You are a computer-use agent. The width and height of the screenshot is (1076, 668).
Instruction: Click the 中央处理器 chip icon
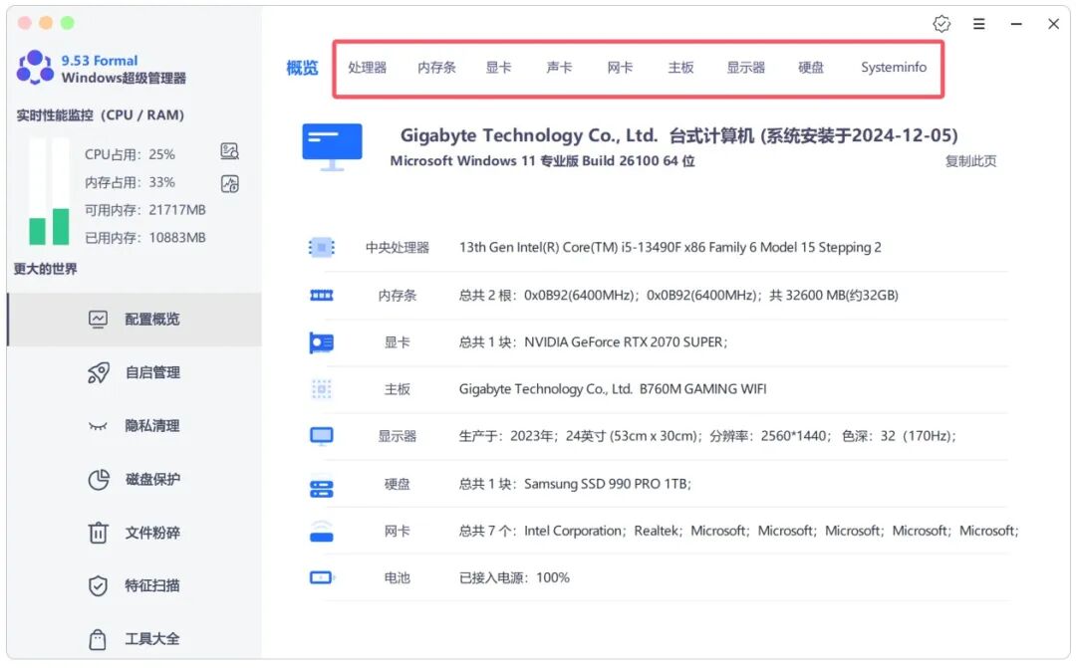pos(321,248)
